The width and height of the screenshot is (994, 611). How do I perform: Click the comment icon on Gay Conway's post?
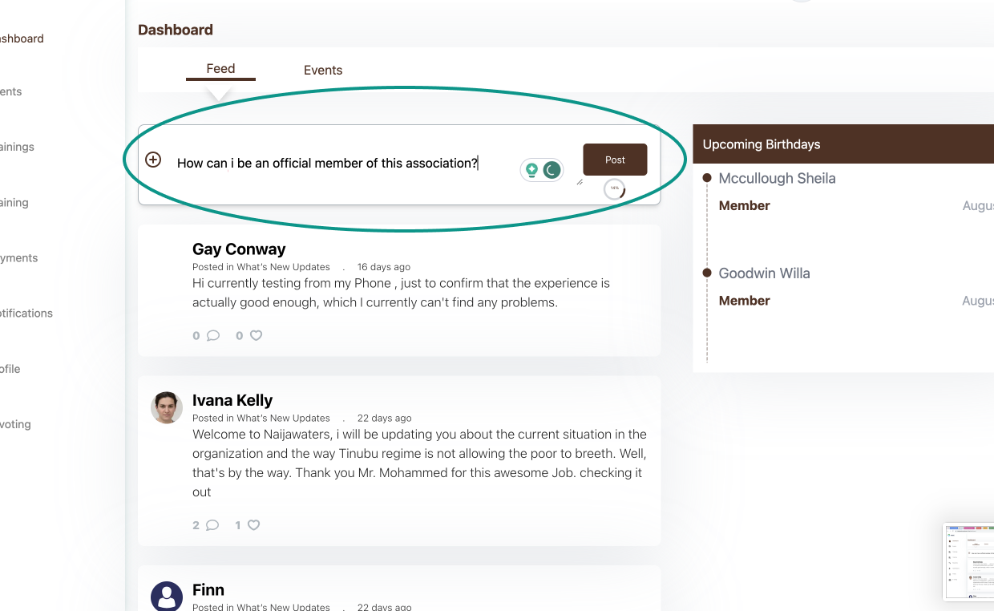pos(213,336)
